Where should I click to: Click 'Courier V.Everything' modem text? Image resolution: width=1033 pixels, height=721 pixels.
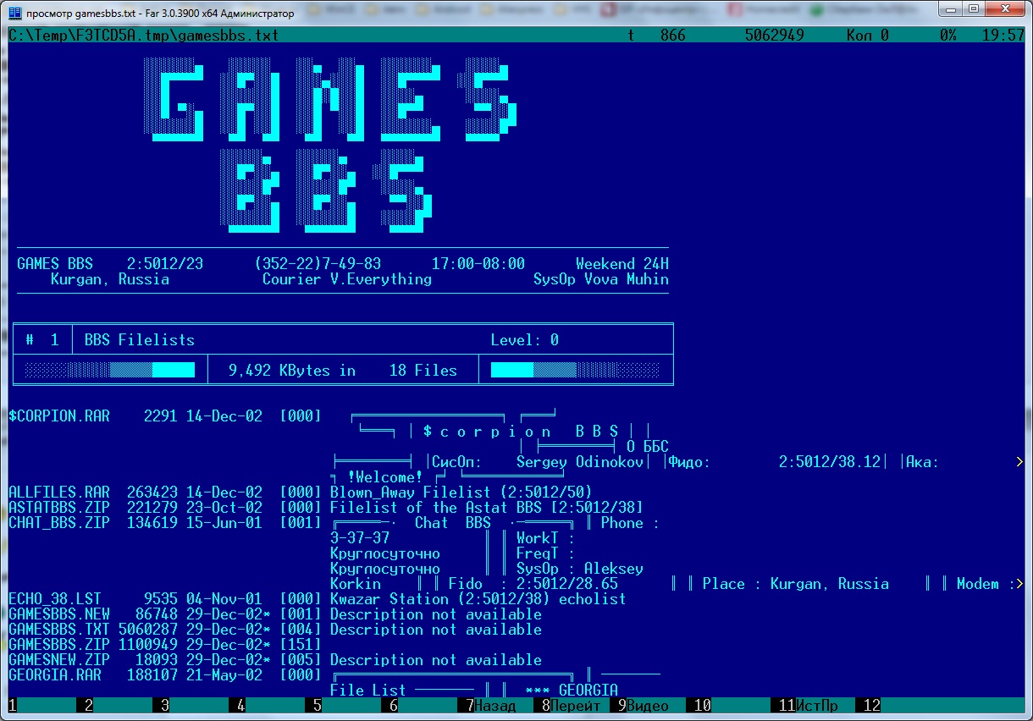(347, 279)
